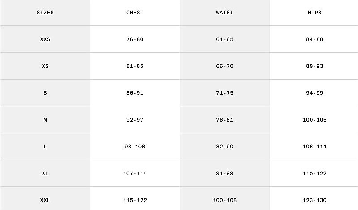Screen dimensions: 358x210
Task: Select the S size row label
Action: click(45, 93)
